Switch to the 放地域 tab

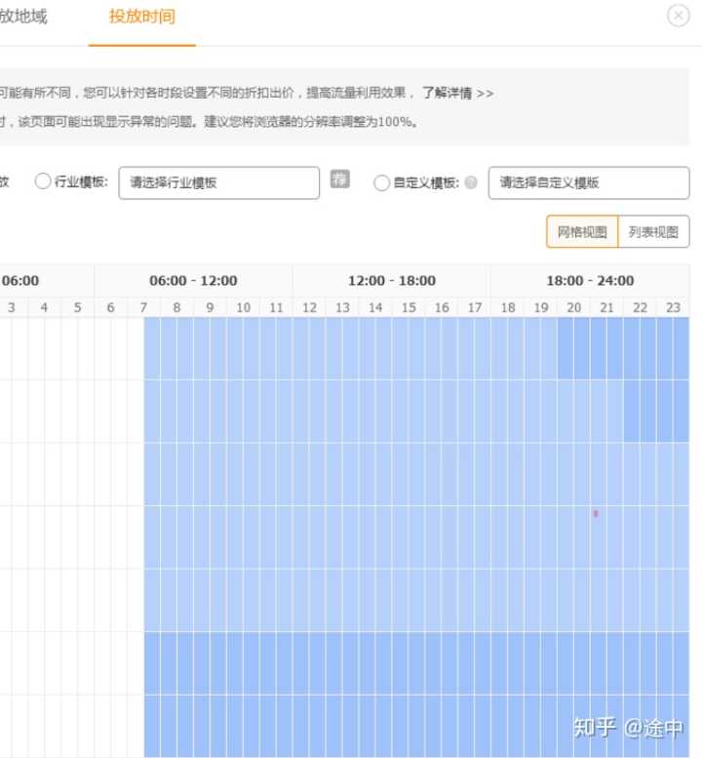[23, 18]
